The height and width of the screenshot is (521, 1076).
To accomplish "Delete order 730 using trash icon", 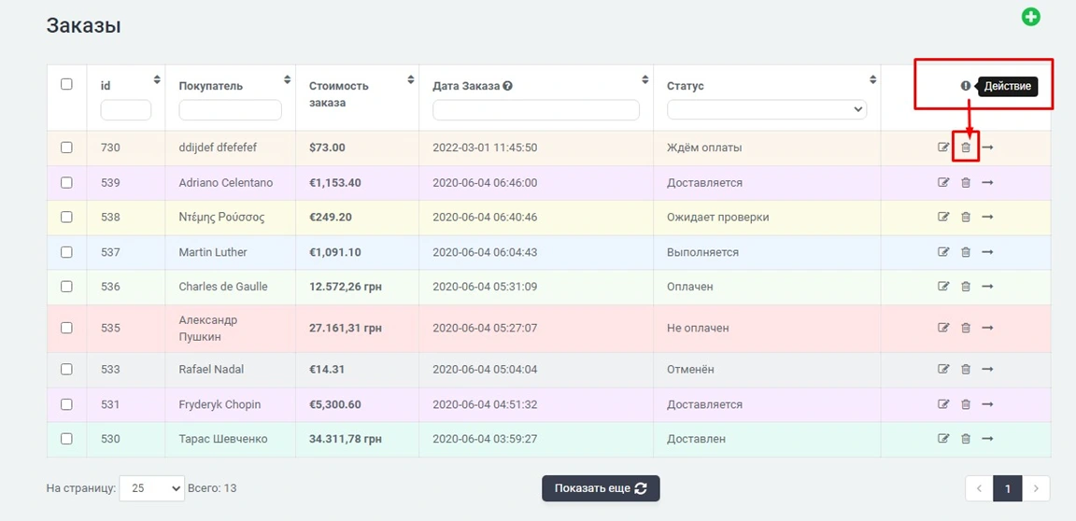I will point(966,148).
